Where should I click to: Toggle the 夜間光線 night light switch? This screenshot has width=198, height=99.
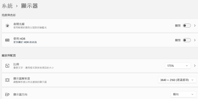click(x=187, y=26)
